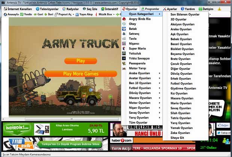
Task: Open the İletişim menu
Action: point(206,9)
